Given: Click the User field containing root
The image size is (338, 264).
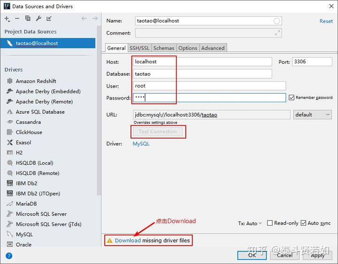Looking at the screenshot, I should coord(209,86).
